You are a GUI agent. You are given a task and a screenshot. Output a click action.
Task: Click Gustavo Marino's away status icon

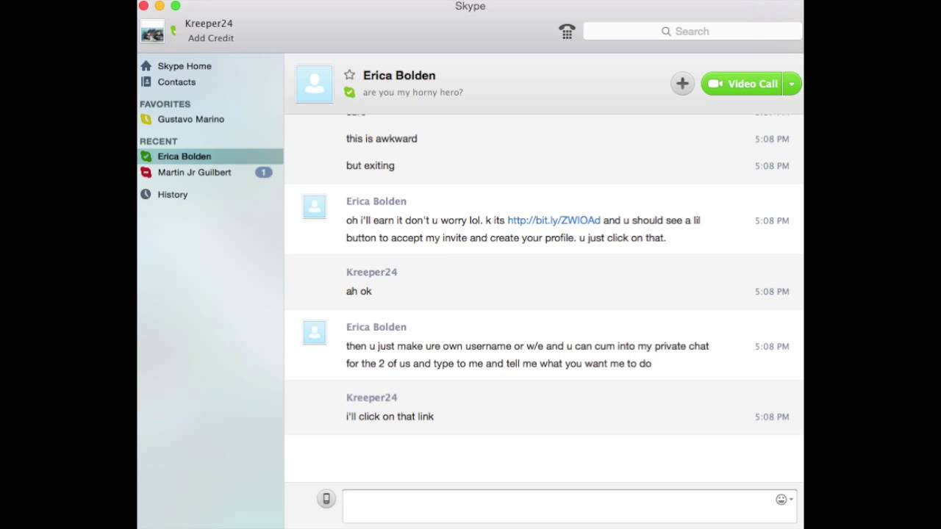[146, 119]
